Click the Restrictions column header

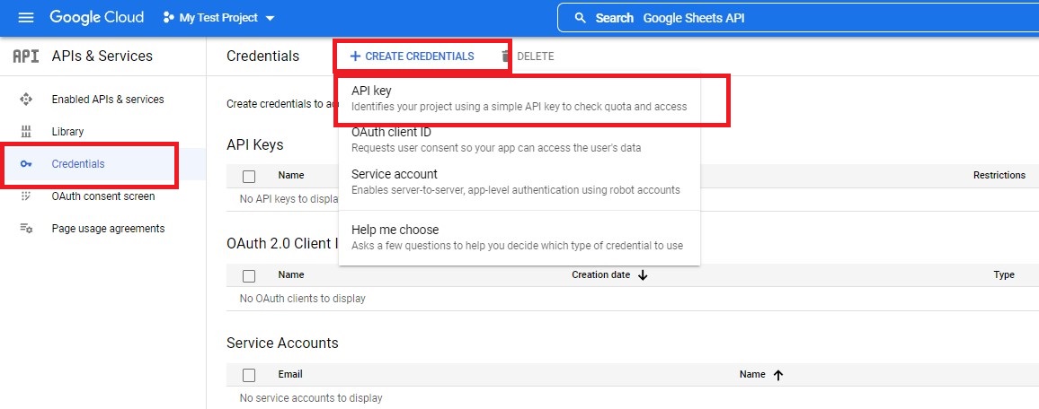999,175
